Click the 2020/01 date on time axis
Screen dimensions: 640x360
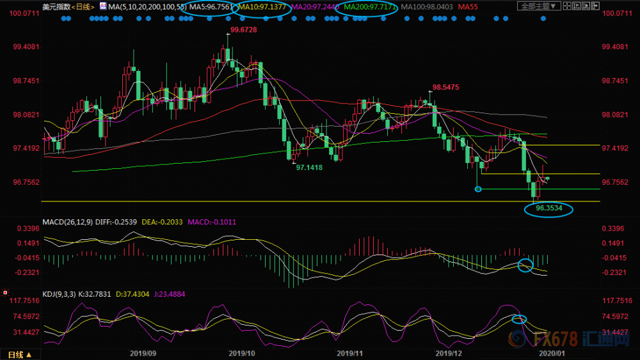pos(552,354)
